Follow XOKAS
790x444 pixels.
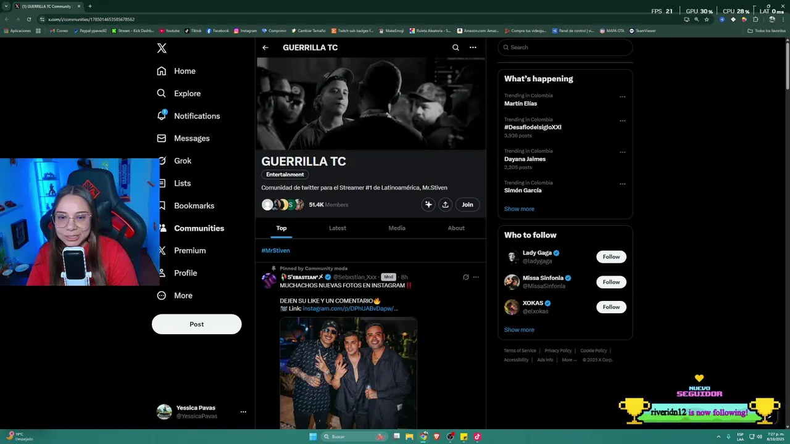tap(611, 307)
